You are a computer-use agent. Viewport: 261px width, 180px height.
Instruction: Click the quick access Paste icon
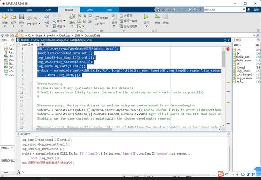[174, 9]
